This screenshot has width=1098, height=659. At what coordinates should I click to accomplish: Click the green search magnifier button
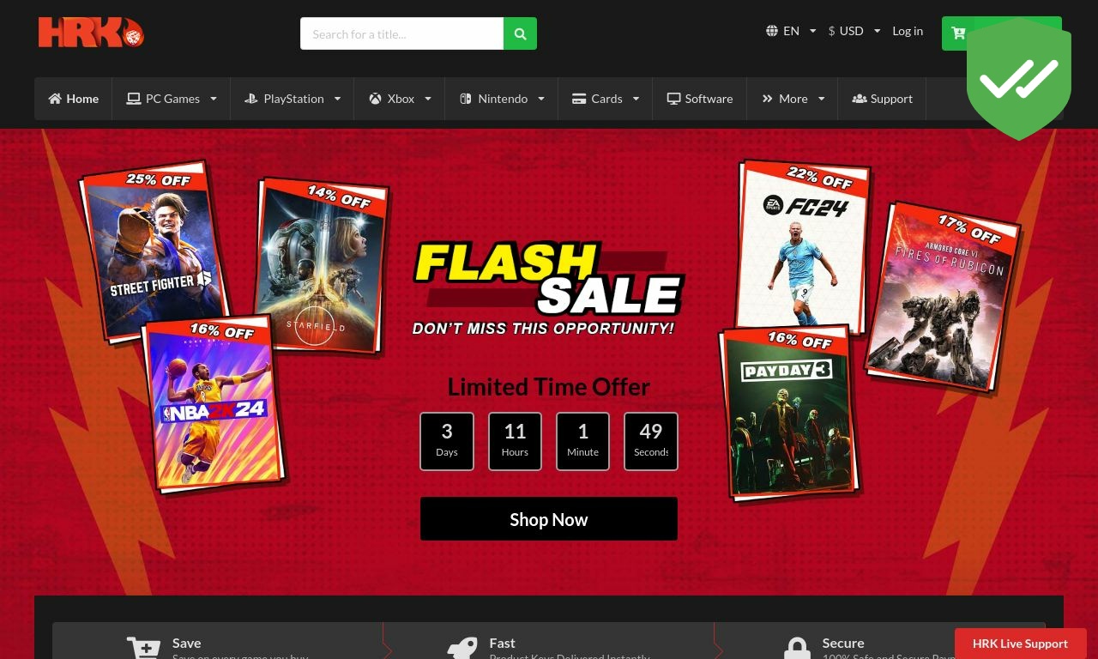click(520, 33)
